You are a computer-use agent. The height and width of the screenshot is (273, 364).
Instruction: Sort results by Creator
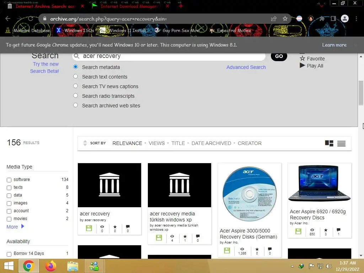[250, 143]
